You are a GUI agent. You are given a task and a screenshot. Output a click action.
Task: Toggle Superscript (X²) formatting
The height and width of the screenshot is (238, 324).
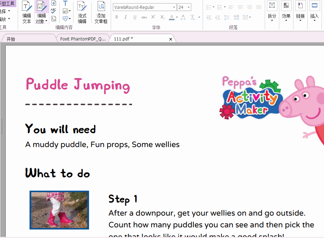coord(153,17)
